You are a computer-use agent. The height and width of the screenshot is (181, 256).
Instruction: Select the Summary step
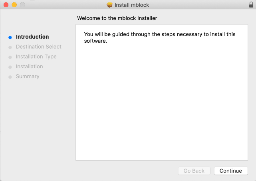coord(28,77)
